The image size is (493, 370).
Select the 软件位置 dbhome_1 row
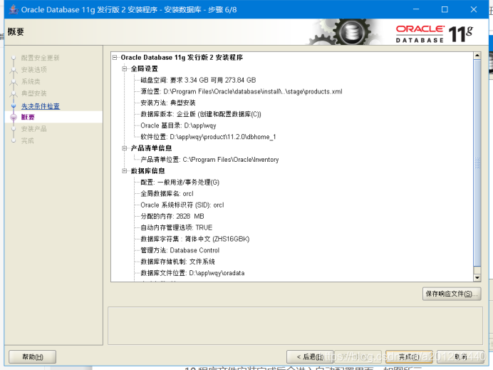pos(208,137)
